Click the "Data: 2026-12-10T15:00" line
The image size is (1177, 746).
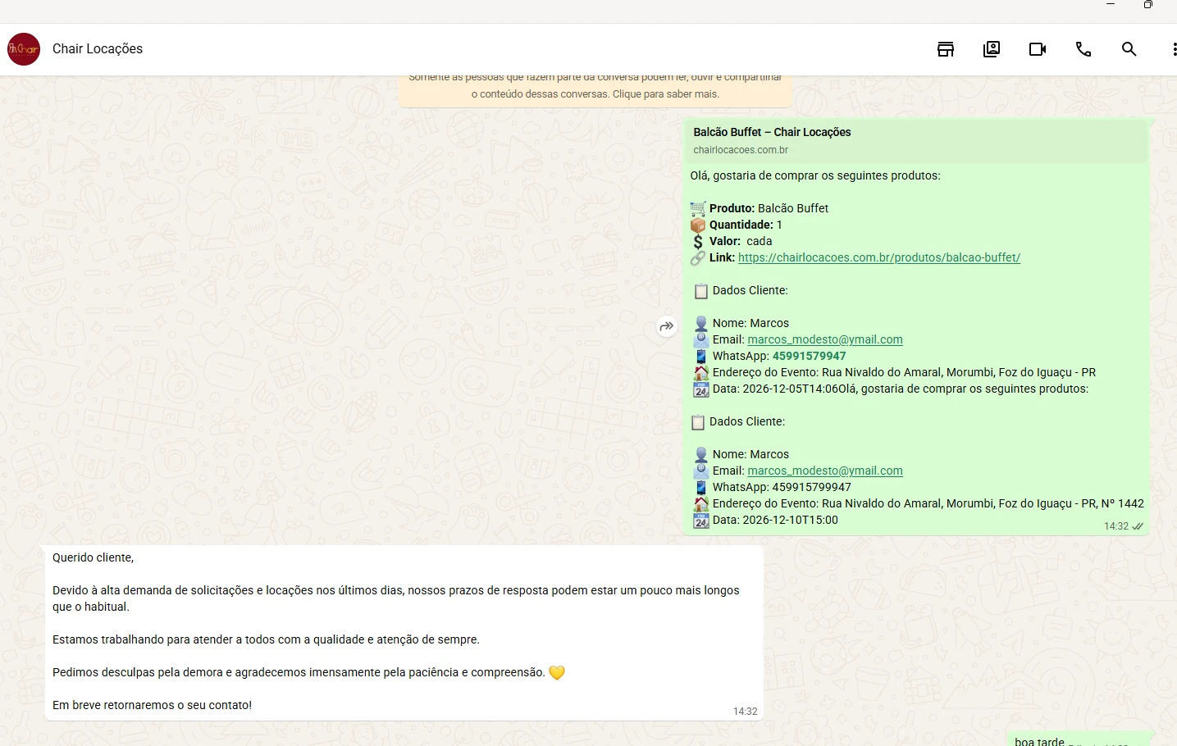[766, 520]
